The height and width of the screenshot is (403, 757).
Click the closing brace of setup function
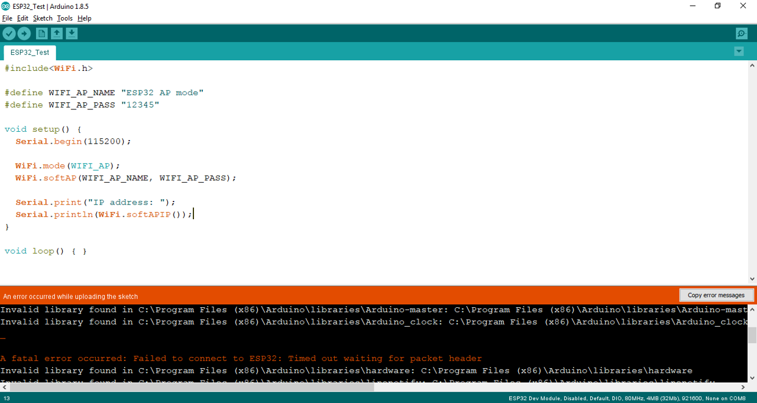[7, 227]
